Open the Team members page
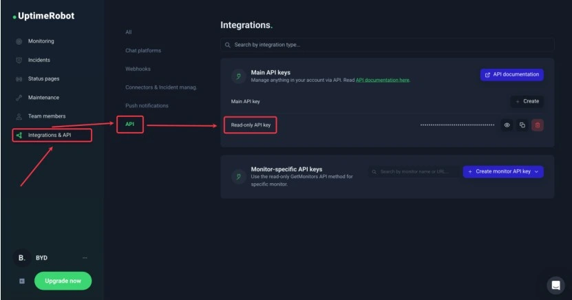 pyautogui.click(x=46, y=116)
